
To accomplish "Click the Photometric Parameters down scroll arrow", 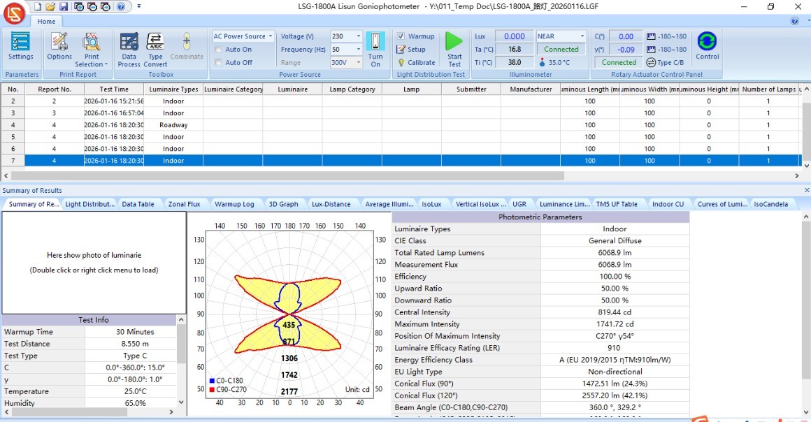I will [x=806, y=412].
